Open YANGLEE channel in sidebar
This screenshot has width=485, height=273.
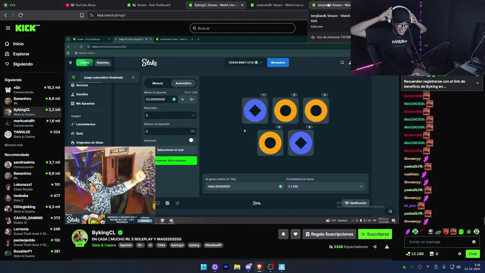(x=32, y=134)
